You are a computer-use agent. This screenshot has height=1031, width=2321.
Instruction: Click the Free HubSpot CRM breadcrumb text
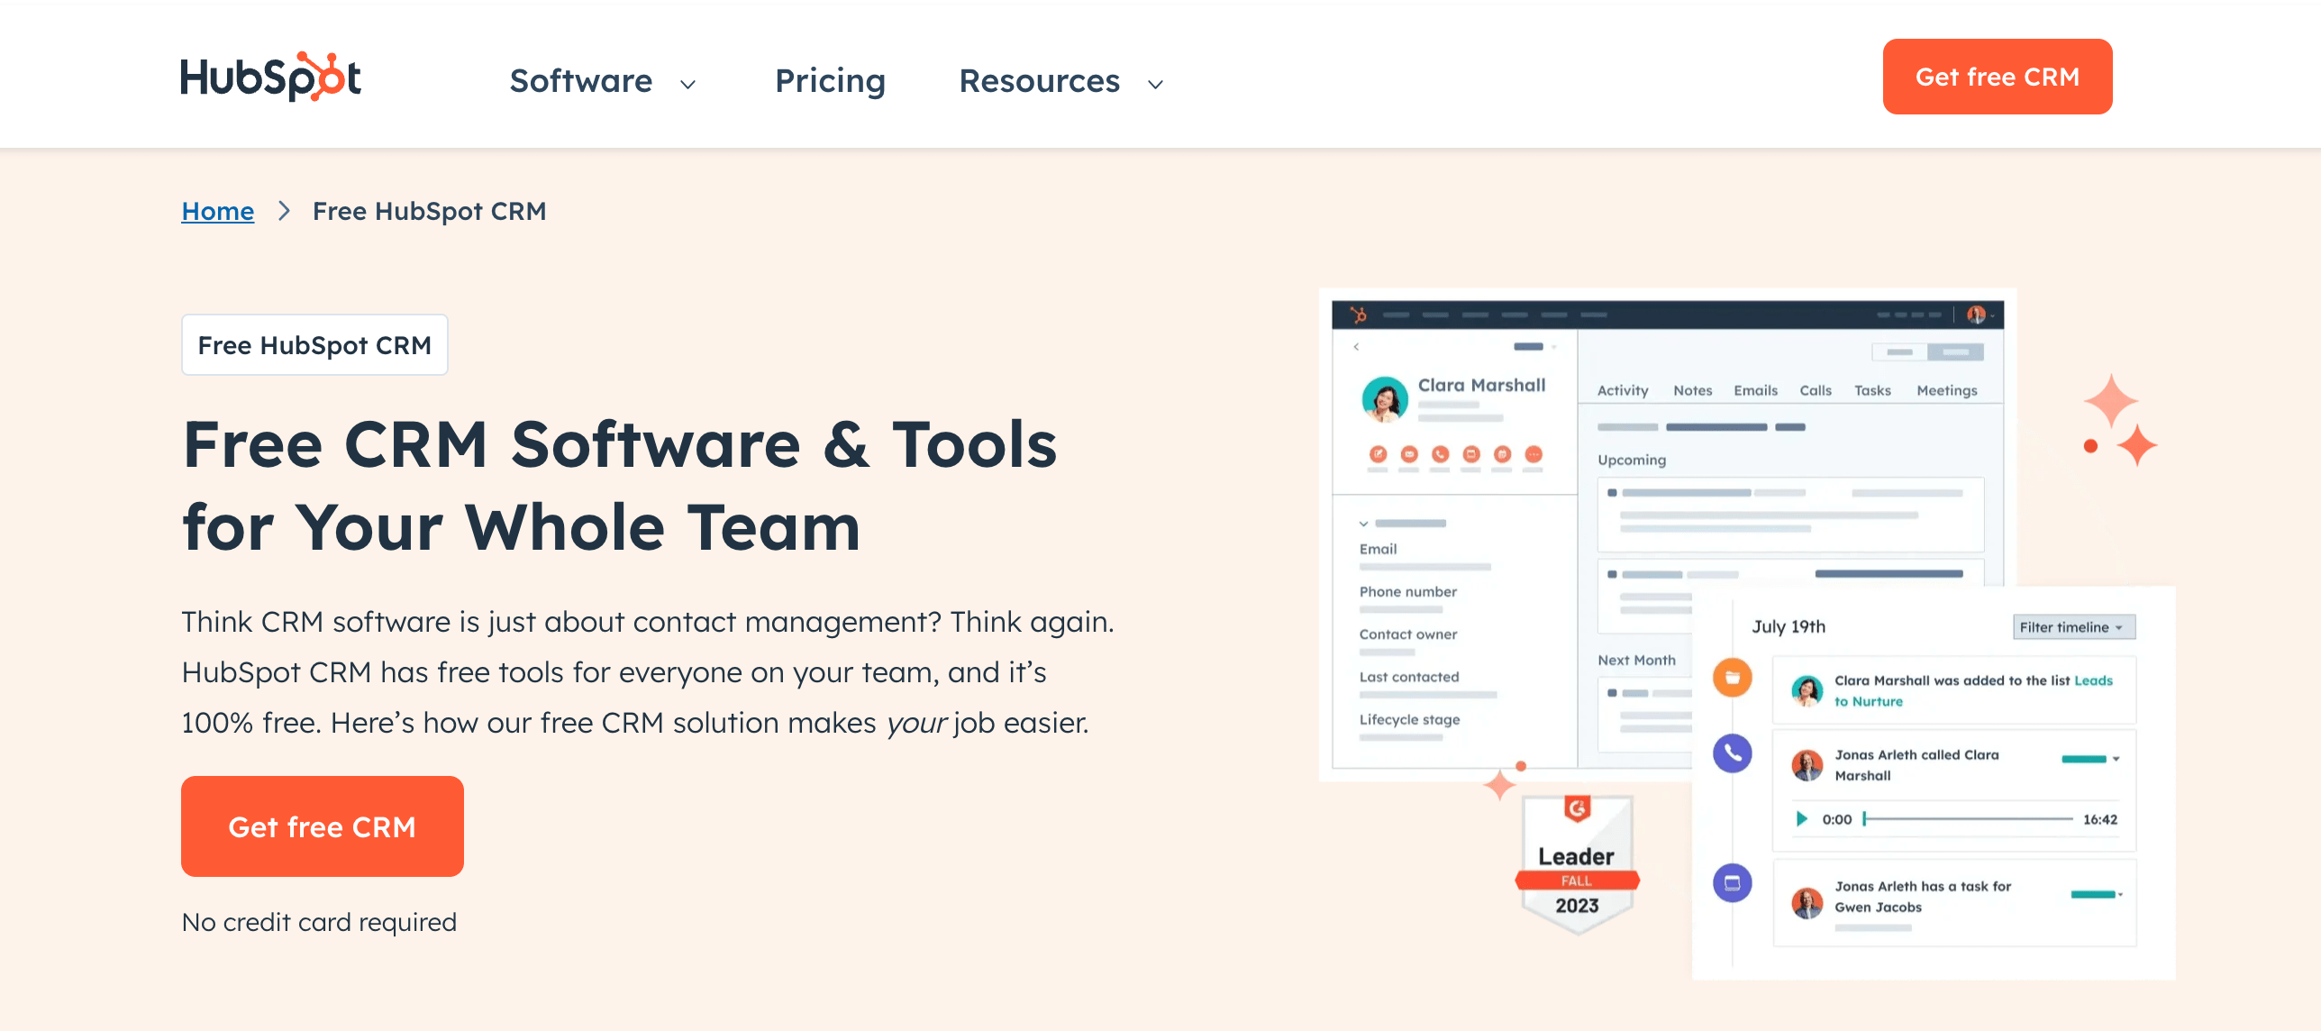430,211
